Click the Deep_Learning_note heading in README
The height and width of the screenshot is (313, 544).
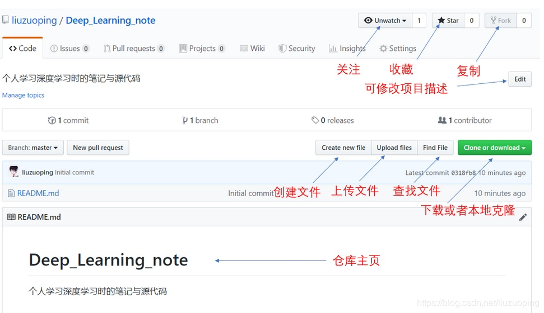click(108, 260)
